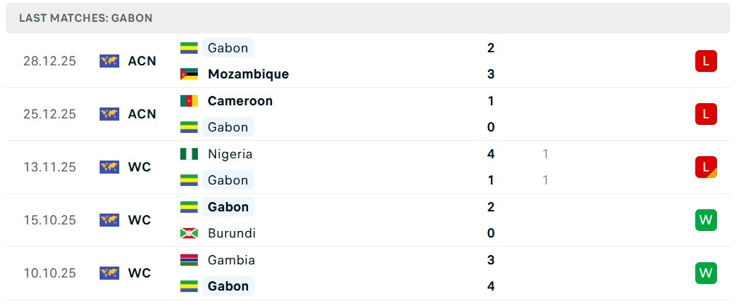This screenshot has height=308, width=736.
Task: Click the L badge for the Nigeria match
Action: pyautogui.click(x=705, y=167)
